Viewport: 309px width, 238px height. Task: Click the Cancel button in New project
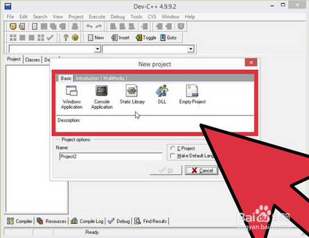click(x=201, y=170)
